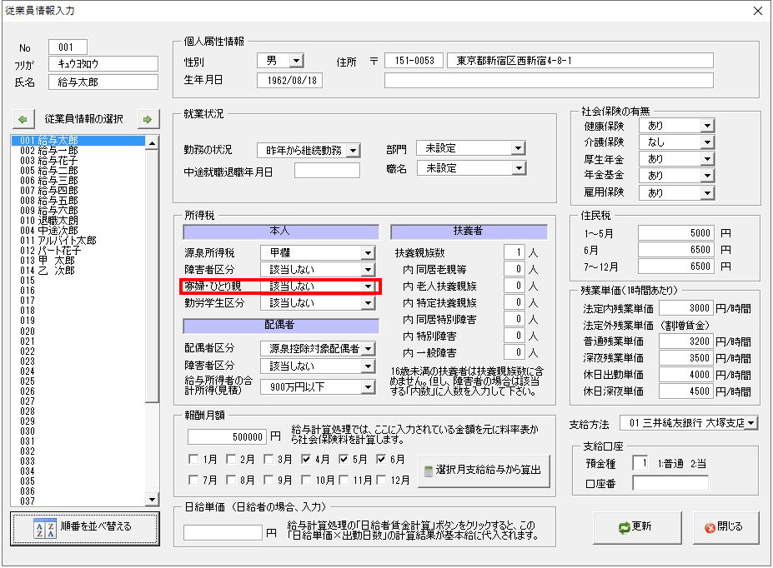This screenshot has height=568, width=773.
Task: Click 住民税 1〜5月 amount field
Action: (675, 233)
